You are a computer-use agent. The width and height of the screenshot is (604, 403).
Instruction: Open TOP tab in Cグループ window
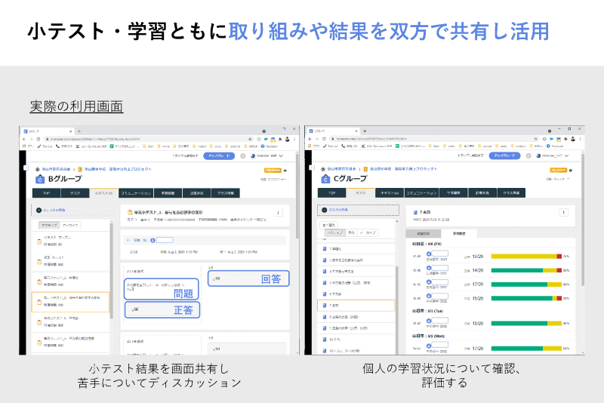[x=332, y=193]
